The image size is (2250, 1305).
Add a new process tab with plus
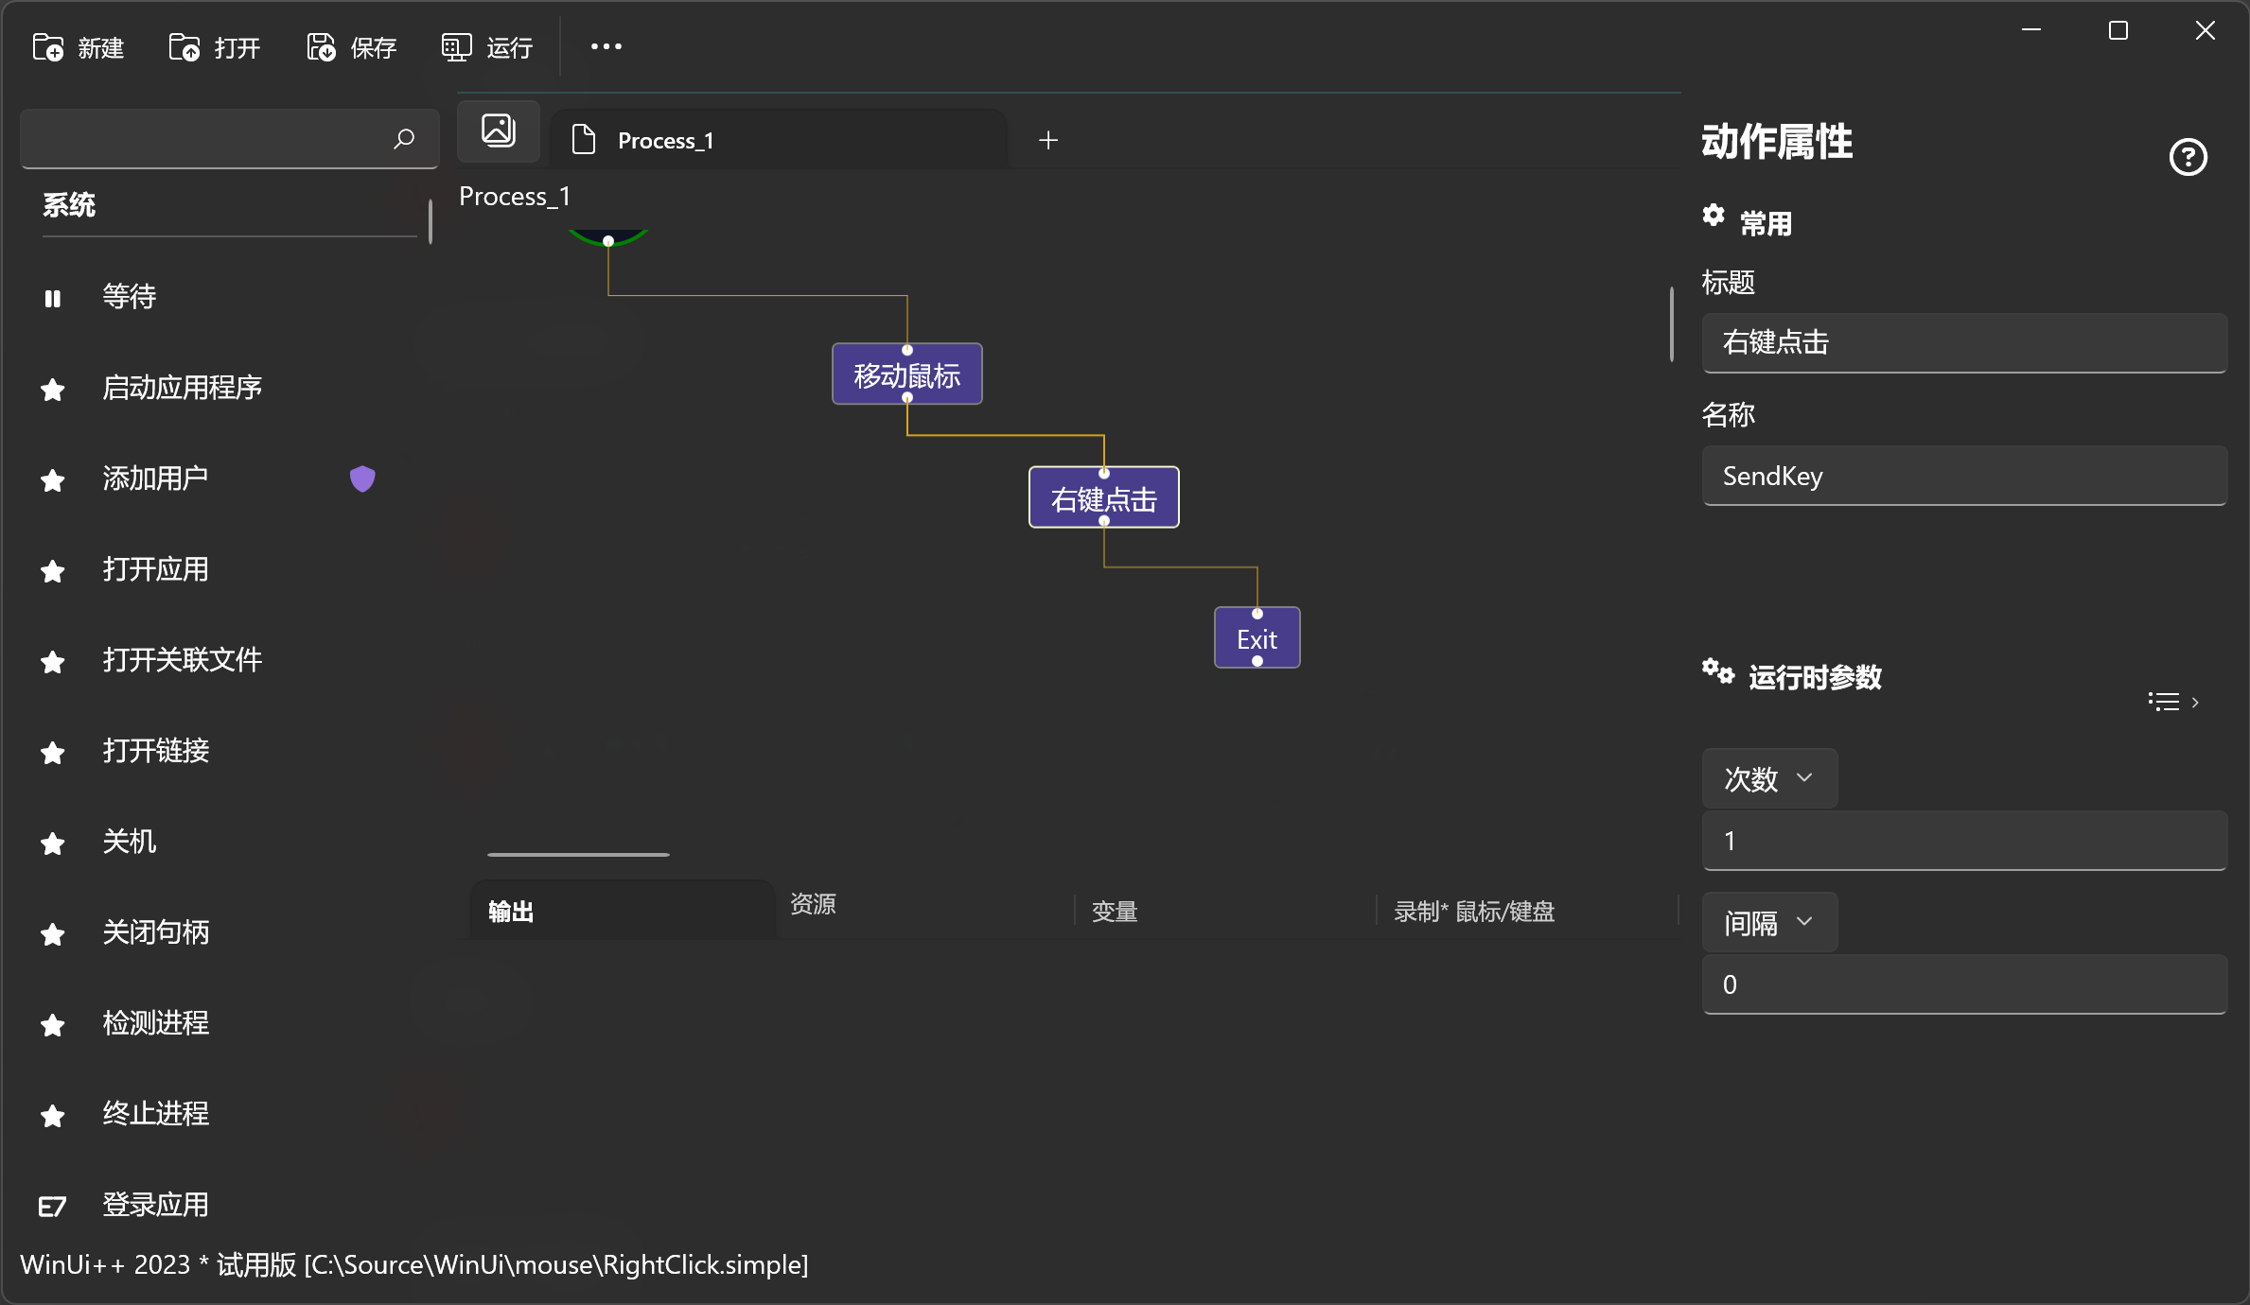(1048, 141)
